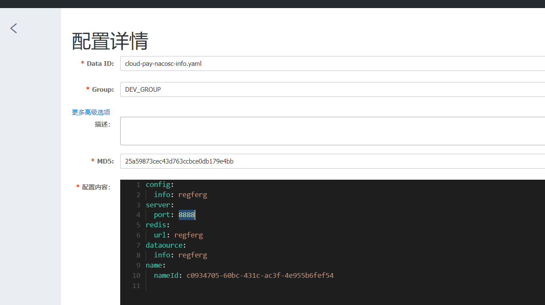
Task: Click line number 2 in the gutter
Action: click(138, 195)
